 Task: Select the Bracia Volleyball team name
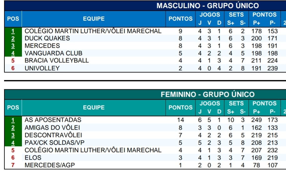[57, 61]
